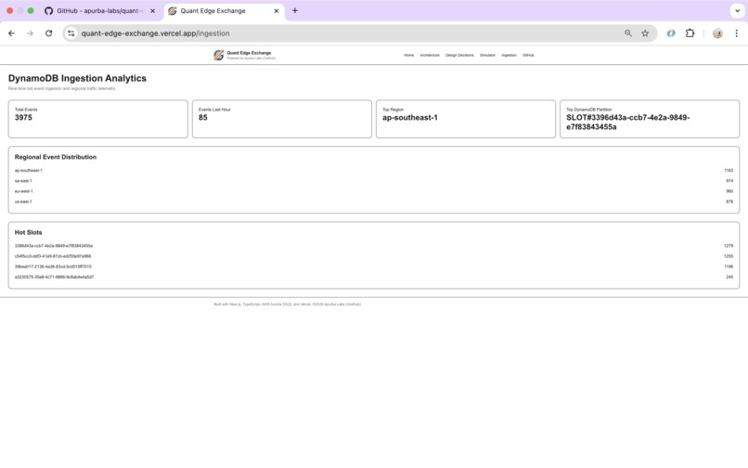Open the Ingestion nav link

(509, 56)
